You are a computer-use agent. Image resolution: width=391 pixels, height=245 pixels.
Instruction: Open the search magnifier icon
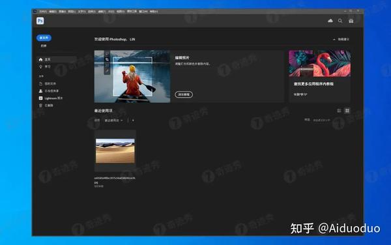[x=340, y=21]
